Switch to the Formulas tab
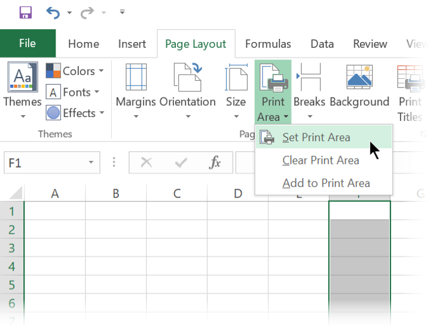The width and height of the screenshot is (433, 330). pyautogui.click(x=268, y=44)
